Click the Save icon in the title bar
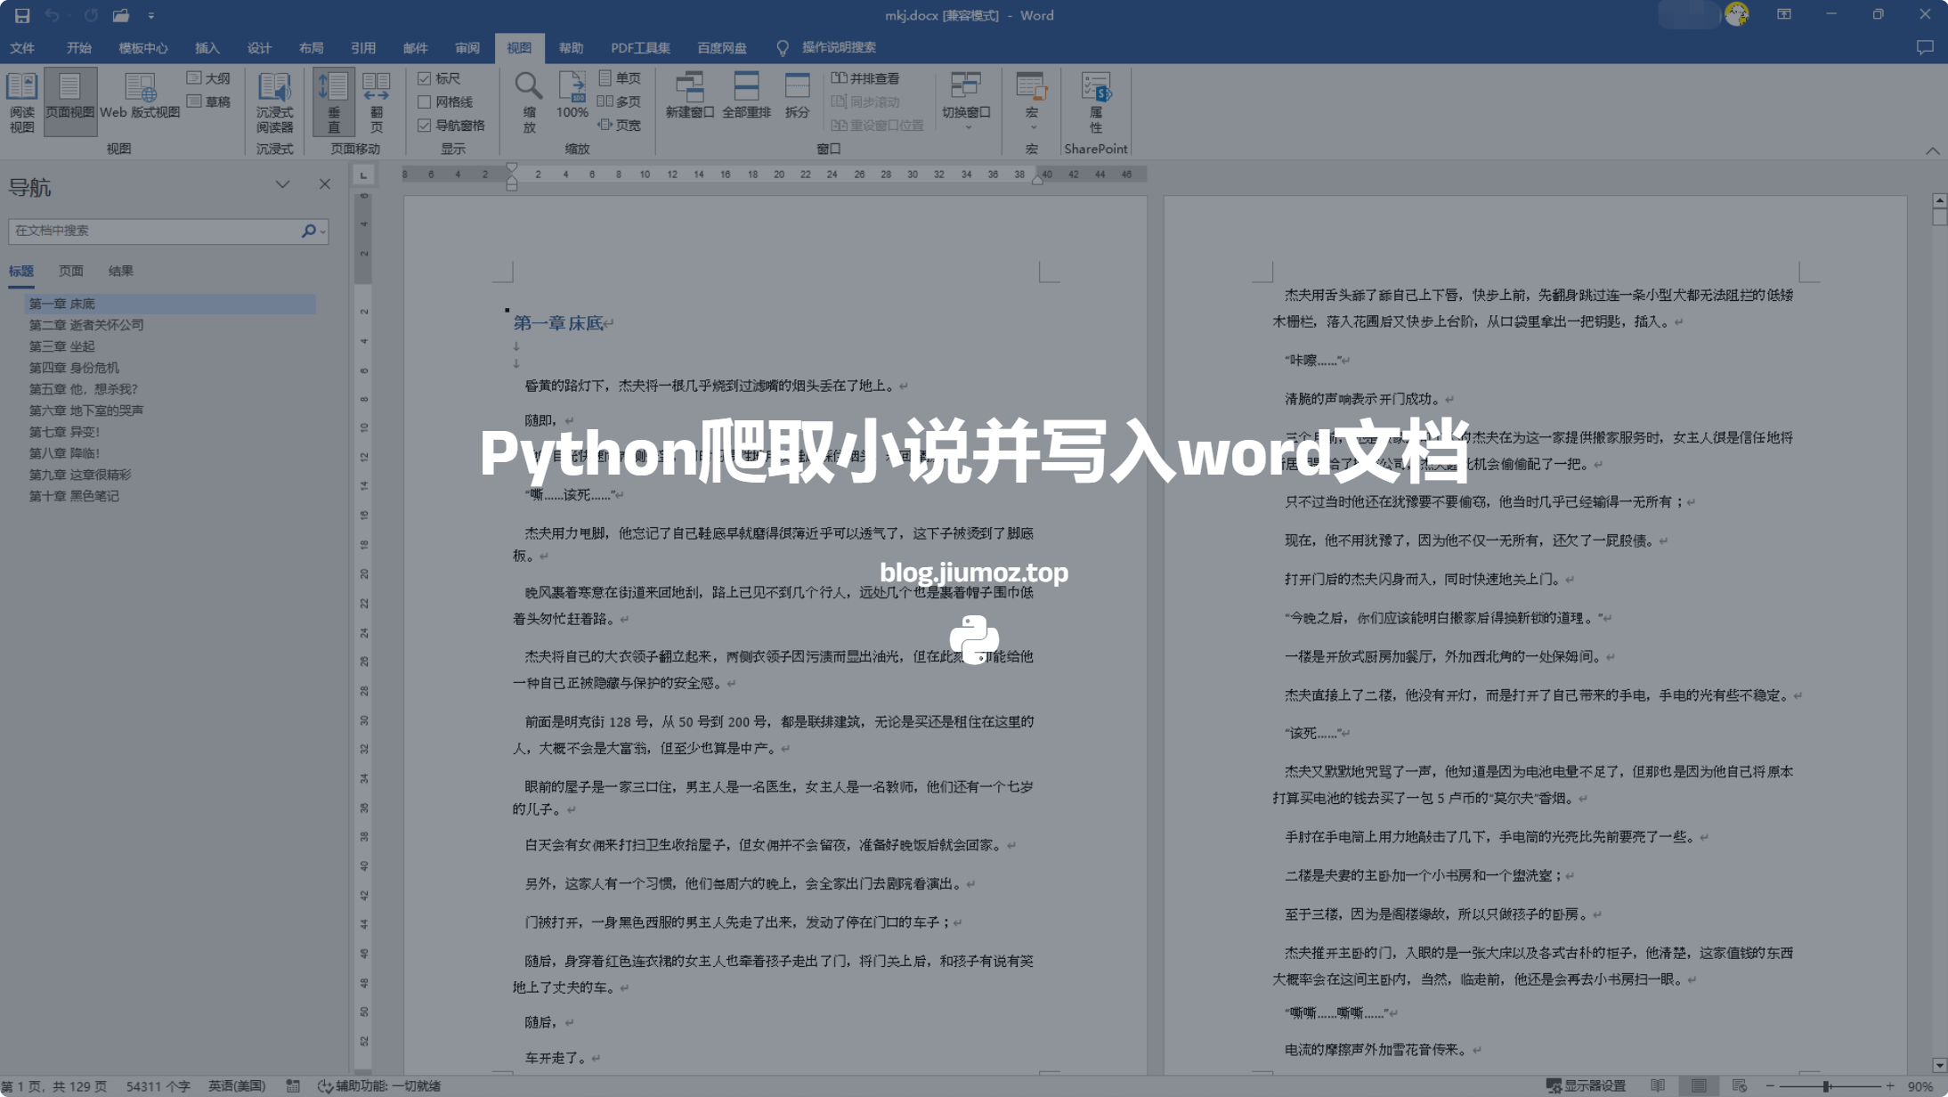 point(22,15)
